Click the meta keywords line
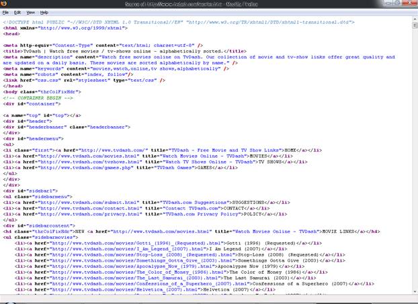This screenshot has width=418, height=304. (116, 68)
